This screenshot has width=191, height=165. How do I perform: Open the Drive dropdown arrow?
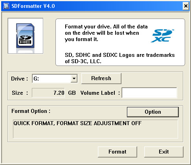(74, 79)
